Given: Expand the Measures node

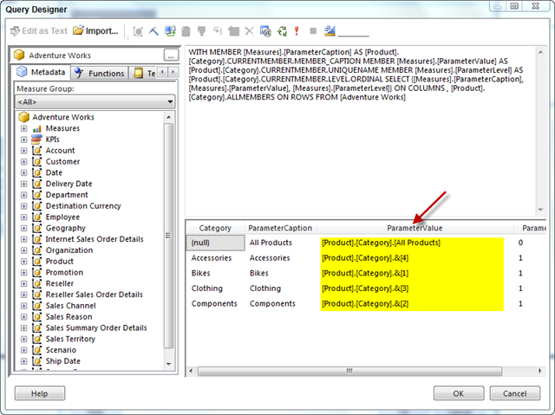Looking at the screenshot, I should [x=23, y=128].
